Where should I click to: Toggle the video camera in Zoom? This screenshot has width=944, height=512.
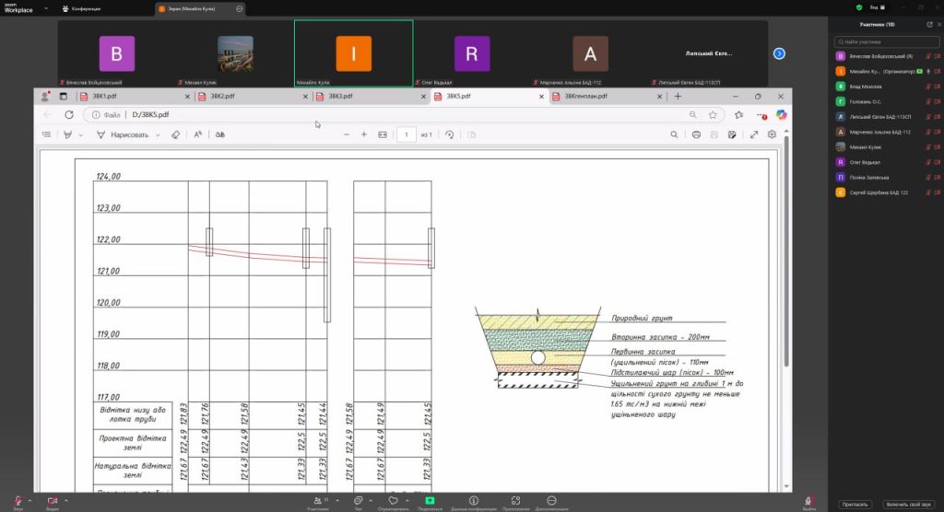[x=52, y=499]
